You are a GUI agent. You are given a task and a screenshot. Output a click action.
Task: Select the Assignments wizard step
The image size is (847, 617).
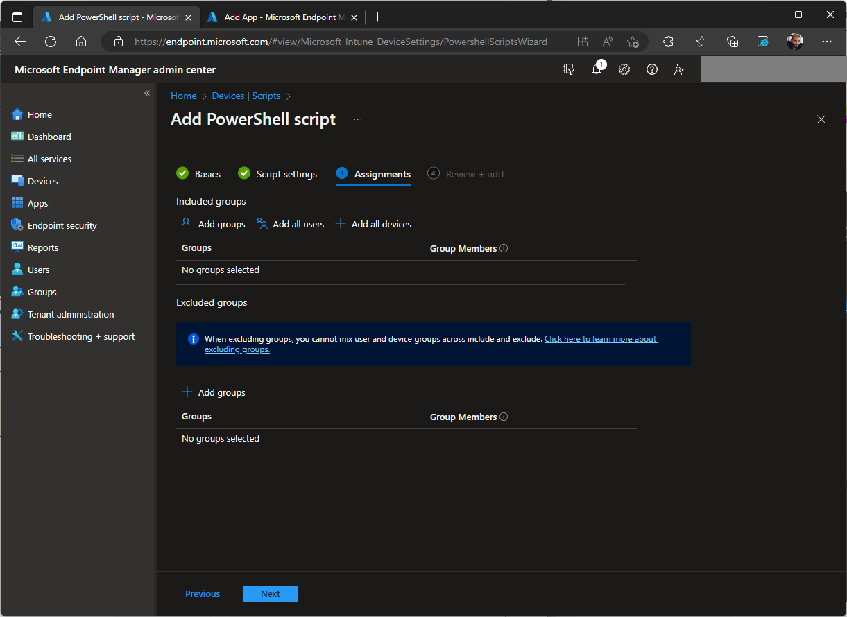tap(373, 174)
